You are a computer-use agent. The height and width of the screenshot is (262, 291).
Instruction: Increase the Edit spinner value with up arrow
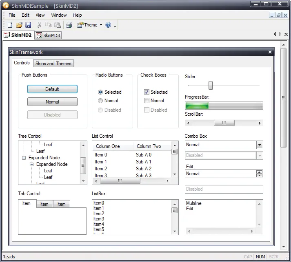(x=260, y=172)
